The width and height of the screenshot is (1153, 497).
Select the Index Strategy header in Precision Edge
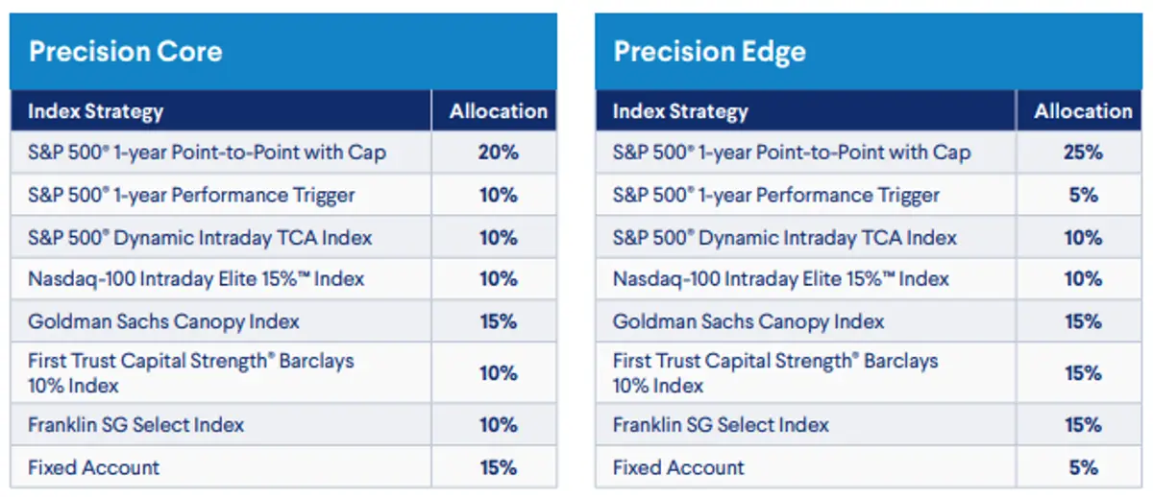[680, 111]
